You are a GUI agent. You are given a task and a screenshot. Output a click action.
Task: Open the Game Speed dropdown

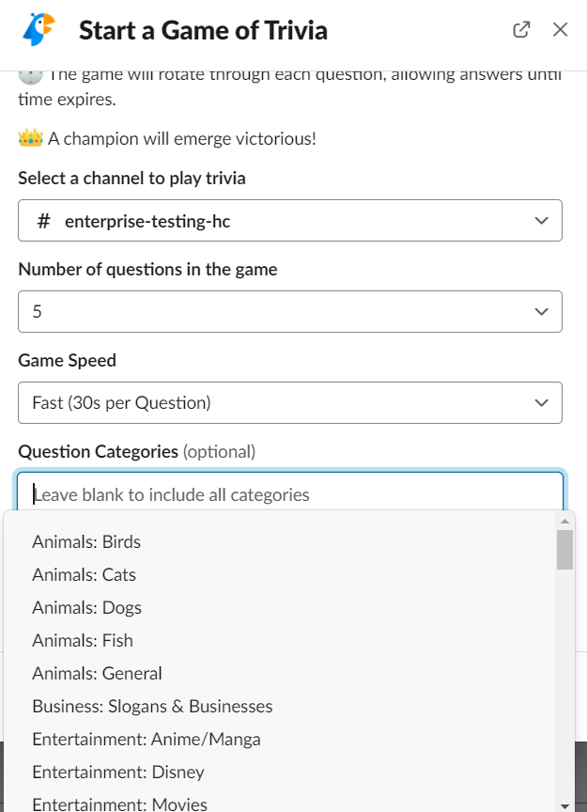click(289, 402)
